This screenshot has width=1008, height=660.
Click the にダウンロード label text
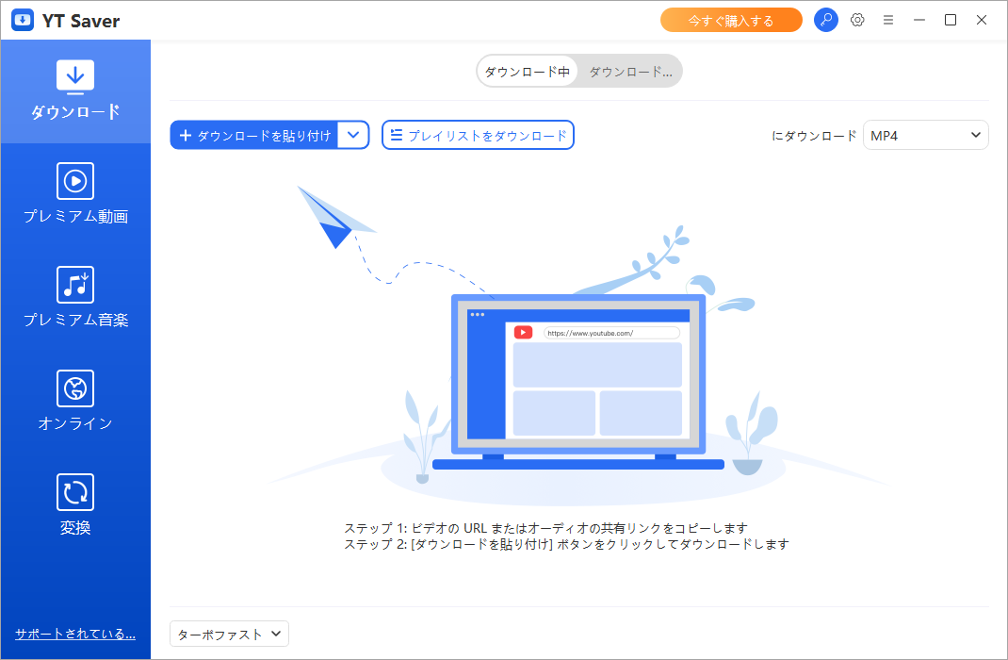coord(814,136)
